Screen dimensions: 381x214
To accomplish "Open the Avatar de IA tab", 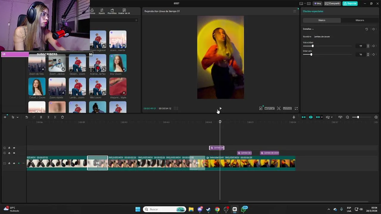I will click(124, 11).
